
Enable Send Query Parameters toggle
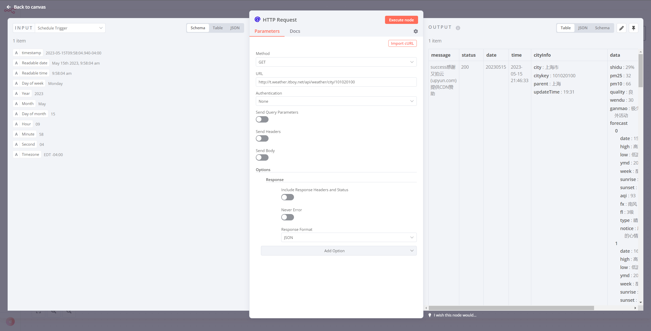click(262, 119)
